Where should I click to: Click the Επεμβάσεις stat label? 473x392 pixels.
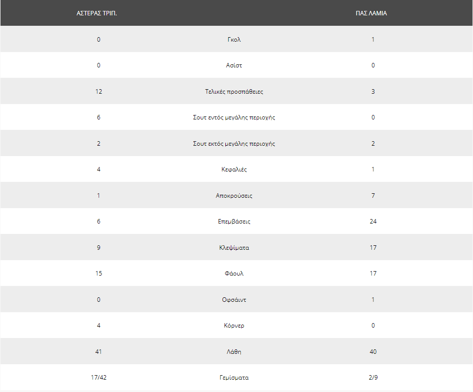pos(234,222)
